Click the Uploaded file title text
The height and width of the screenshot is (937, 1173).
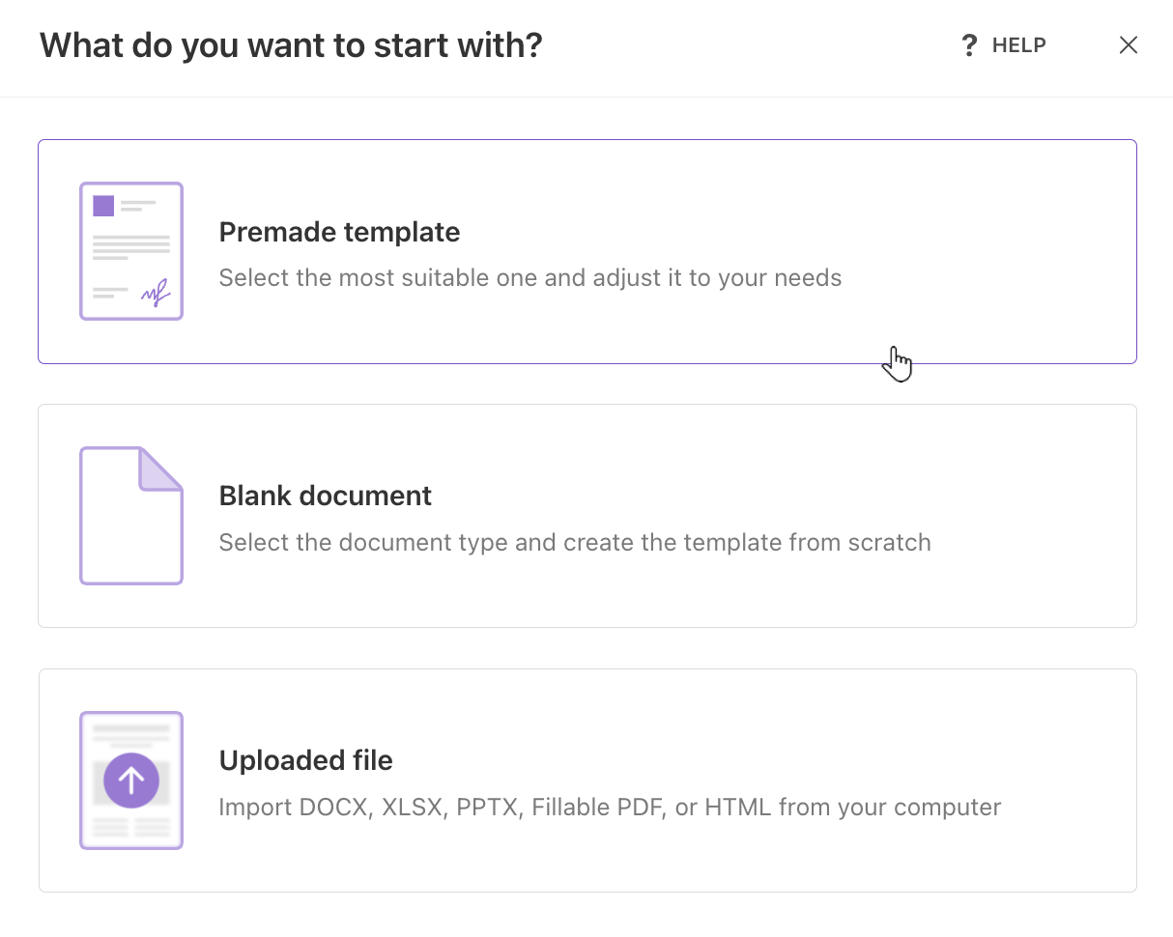point(305,760)
